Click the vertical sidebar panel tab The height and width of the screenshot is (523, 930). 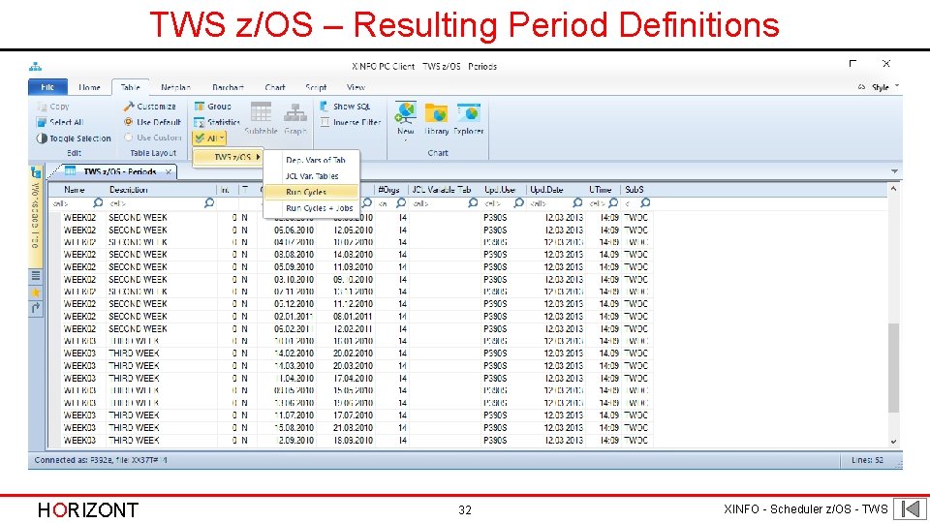click(36, 215)
